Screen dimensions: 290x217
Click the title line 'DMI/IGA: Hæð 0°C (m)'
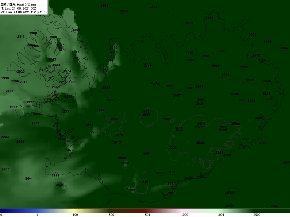[18, 5]
